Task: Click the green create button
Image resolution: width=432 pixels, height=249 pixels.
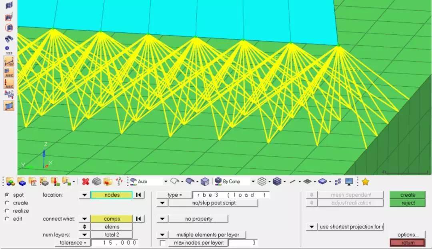Action: 408,195
